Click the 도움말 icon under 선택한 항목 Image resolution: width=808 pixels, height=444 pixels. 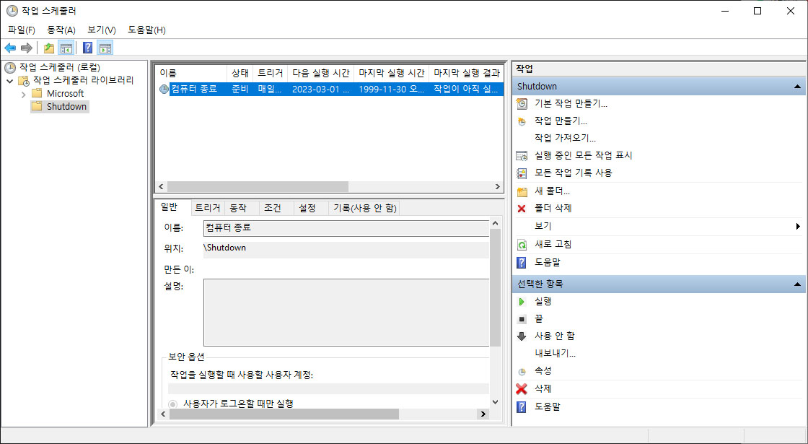pos(522,407)
